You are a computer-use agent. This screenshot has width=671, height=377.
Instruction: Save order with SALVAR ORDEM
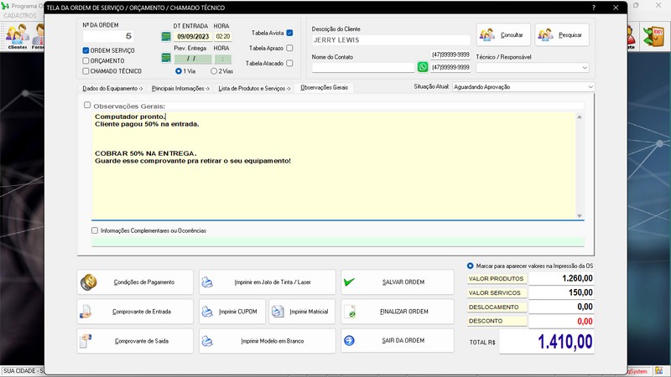(397, 282)
